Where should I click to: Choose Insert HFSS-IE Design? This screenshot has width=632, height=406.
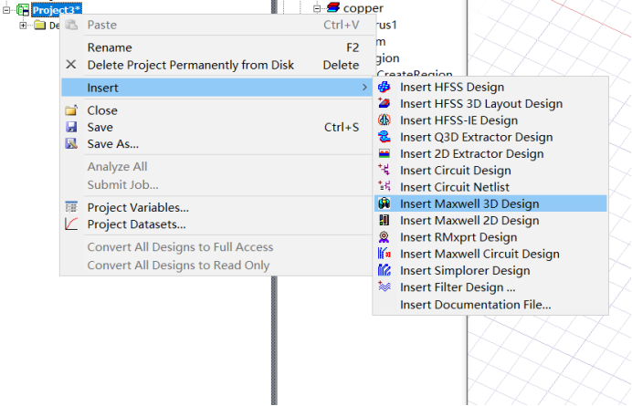tap(490, 120)
